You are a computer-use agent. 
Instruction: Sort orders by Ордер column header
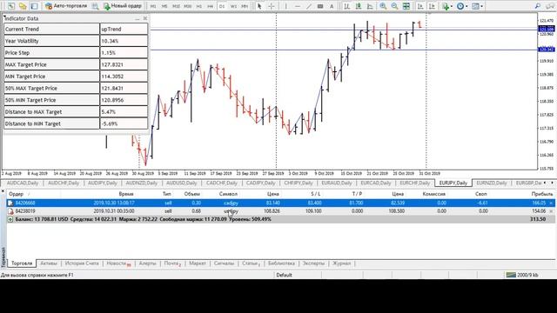click(x=16, y=194)
